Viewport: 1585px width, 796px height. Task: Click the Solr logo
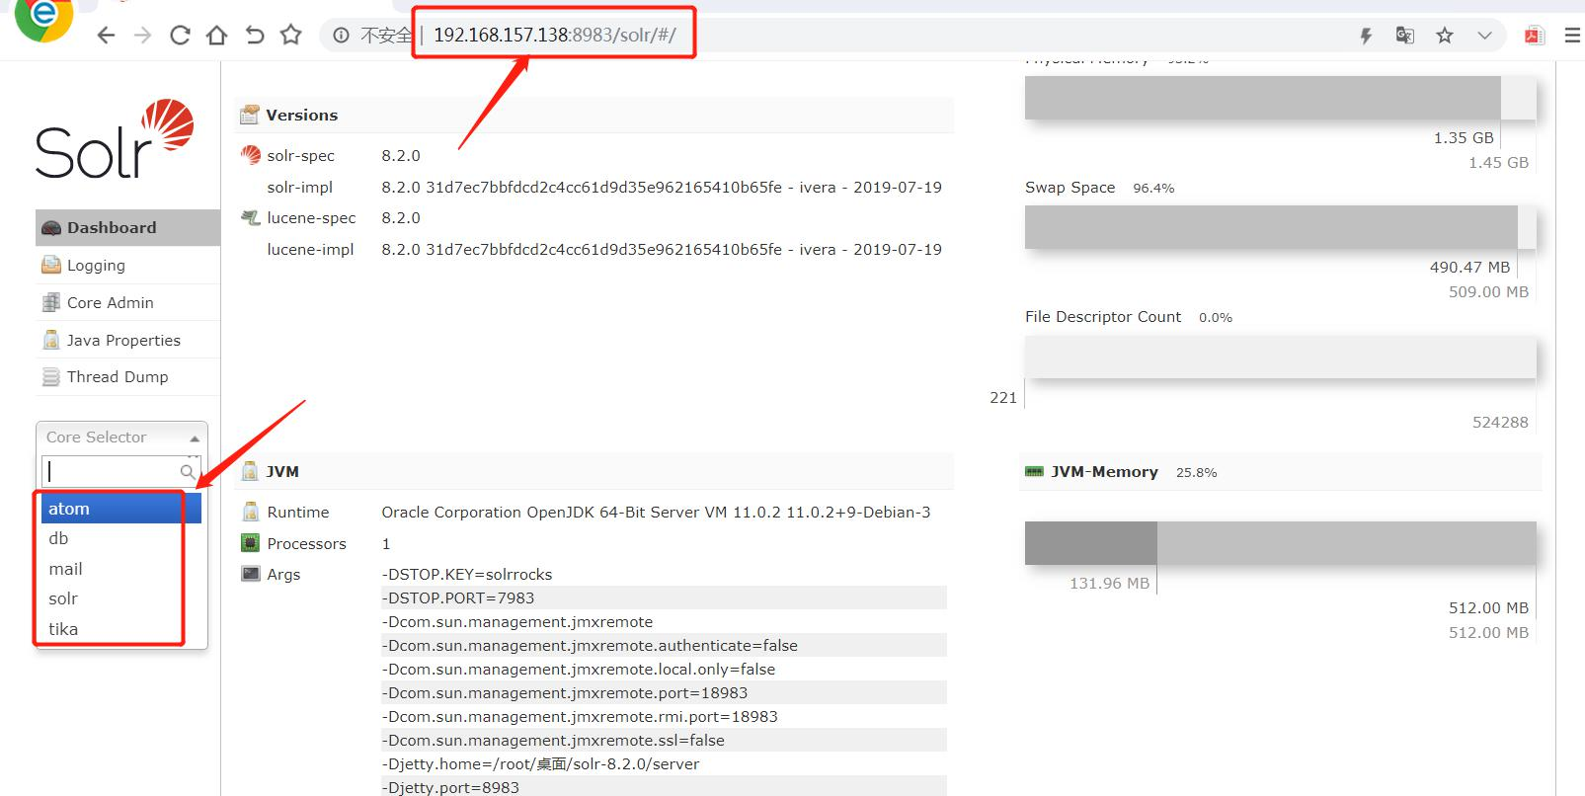115,138
